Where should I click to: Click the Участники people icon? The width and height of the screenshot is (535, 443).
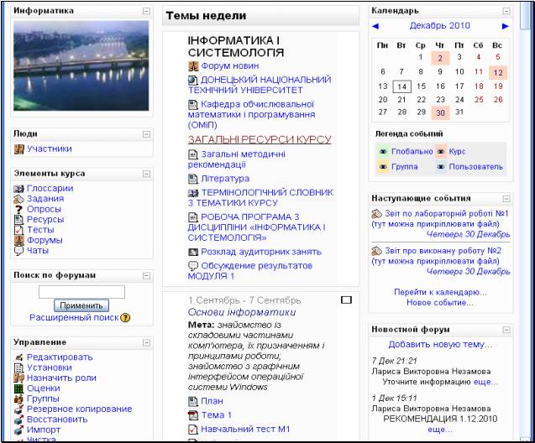tap(19, 149)
